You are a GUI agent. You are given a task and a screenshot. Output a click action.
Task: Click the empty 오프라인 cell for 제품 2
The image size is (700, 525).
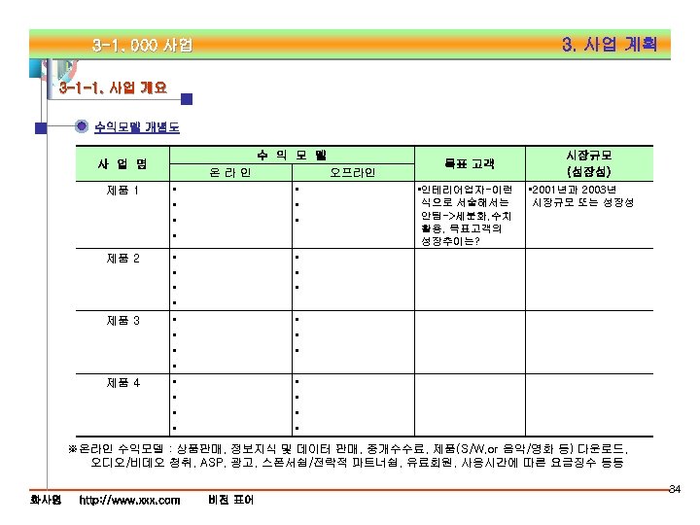[353, 279]
